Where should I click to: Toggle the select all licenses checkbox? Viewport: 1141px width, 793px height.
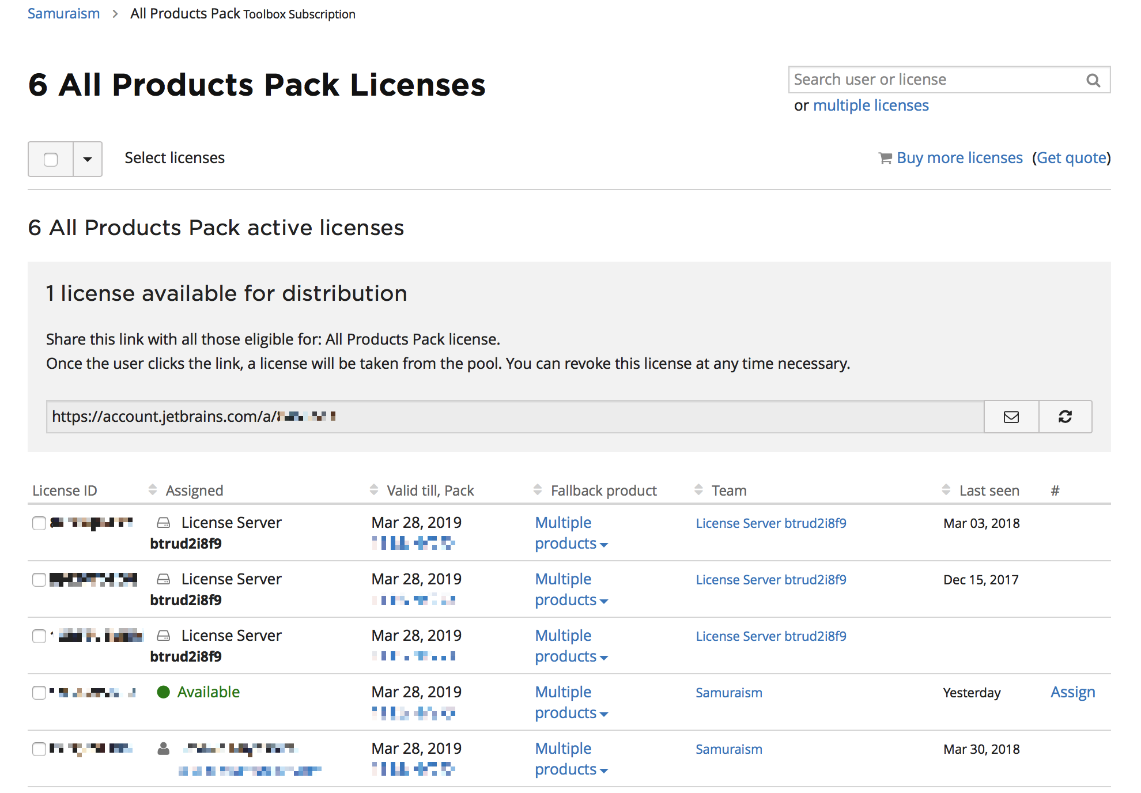51,159
